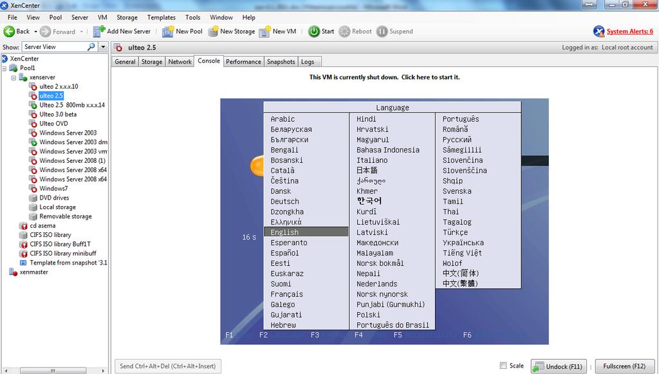Click the green Back arrow icon
Image resolution: width=659 pixels, height=374 pixels.
(x=9, y=32)
